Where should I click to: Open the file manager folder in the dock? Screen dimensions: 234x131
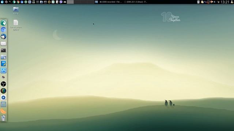coord(3,57)
